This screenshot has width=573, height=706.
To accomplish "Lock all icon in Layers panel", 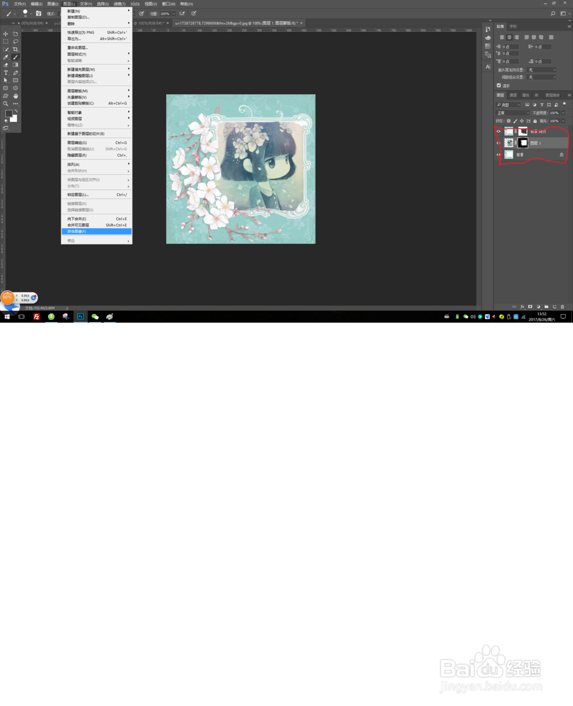I will 535,121.
